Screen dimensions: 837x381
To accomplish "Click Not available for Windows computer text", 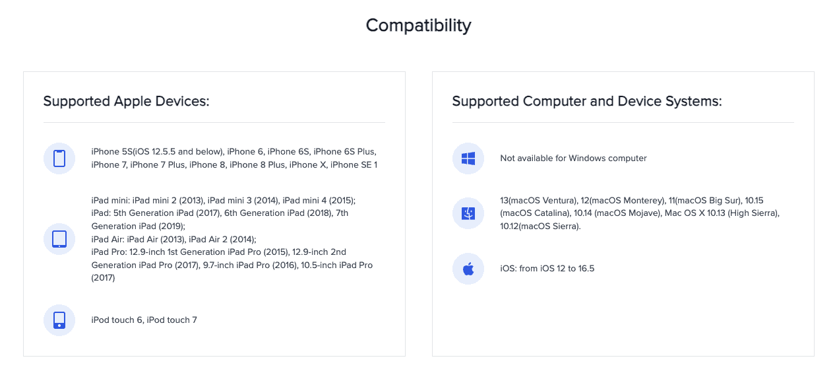I will coord(573,158).
